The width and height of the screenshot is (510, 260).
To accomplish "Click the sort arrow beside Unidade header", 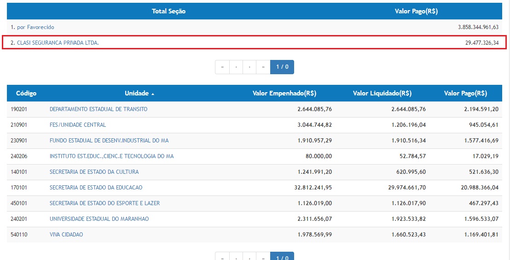I will point(153,94).
